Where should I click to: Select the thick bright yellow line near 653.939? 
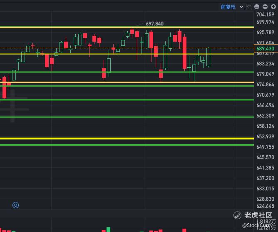[127, 138]
